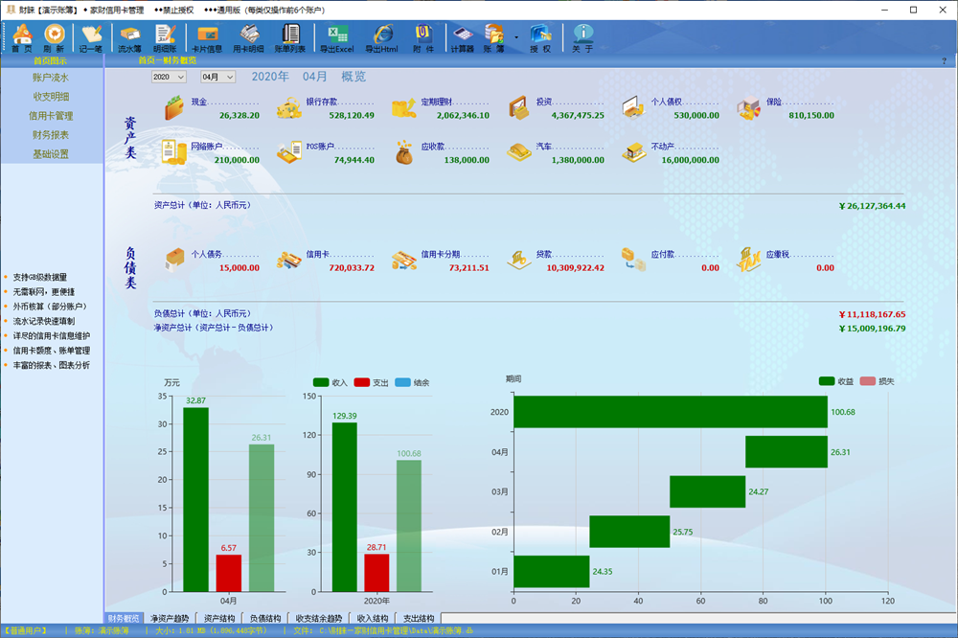Viewport: 958px width, 638px height.
Task: Open 卡片信息 card info
Action: pyautogui.click(x=207, y=37)
